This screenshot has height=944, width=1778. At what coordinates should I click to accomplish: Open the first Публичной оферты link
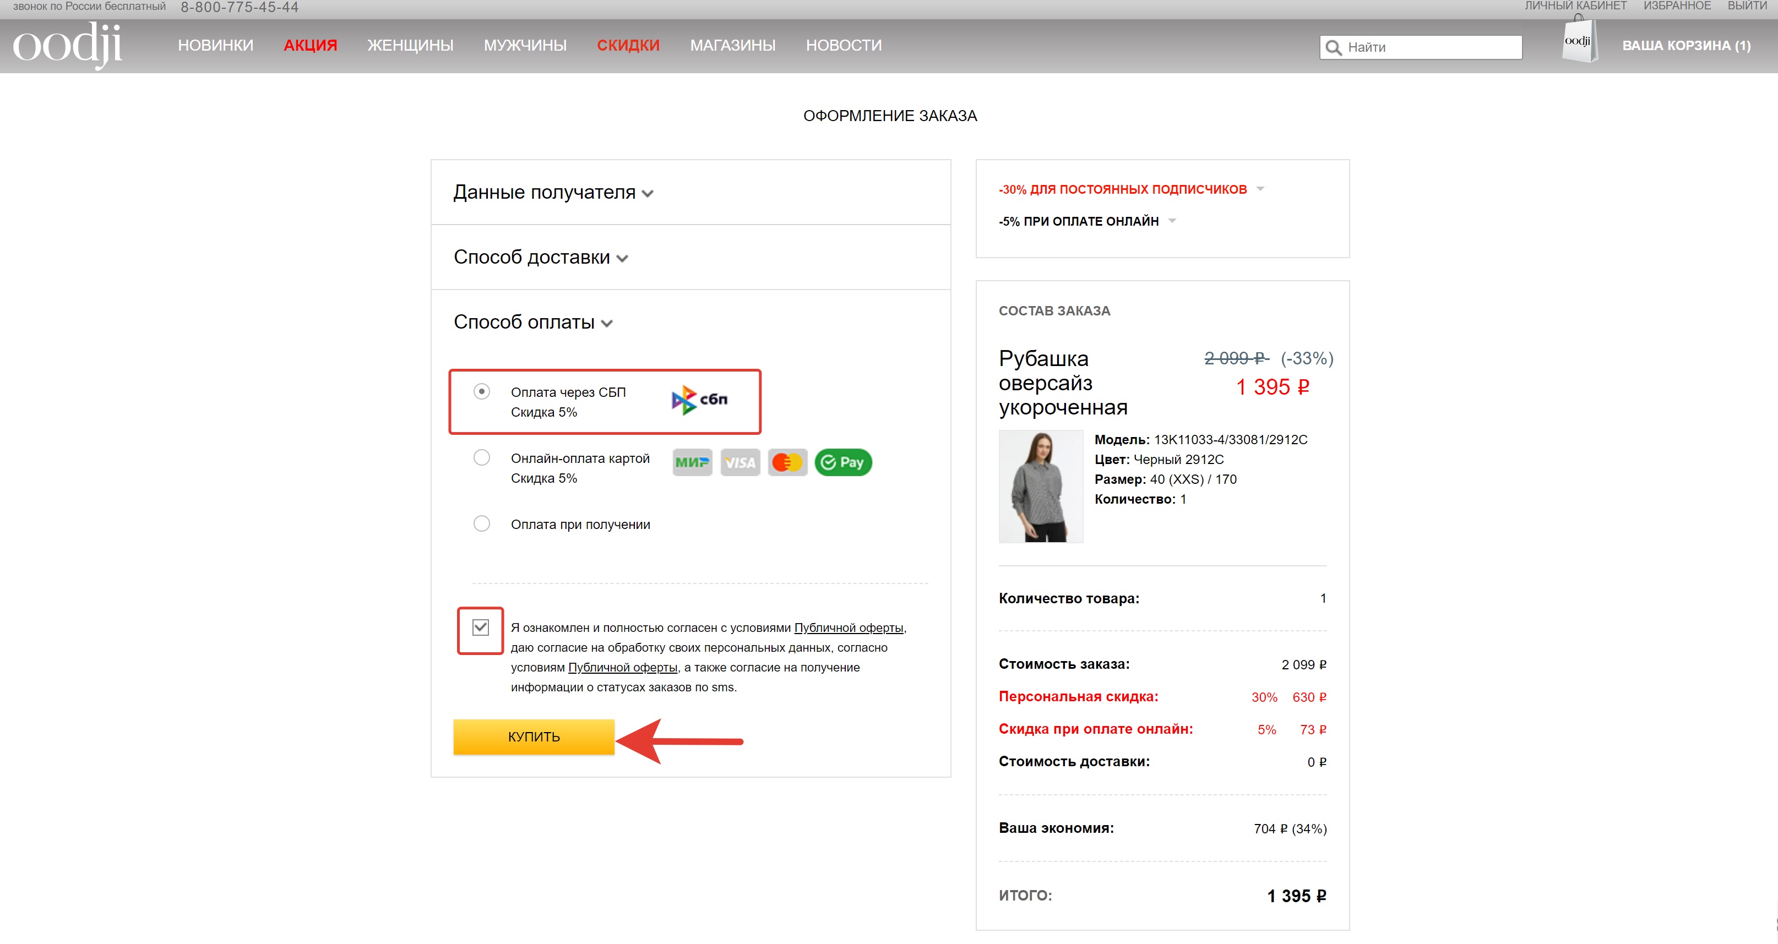click(x=849, y=628)
